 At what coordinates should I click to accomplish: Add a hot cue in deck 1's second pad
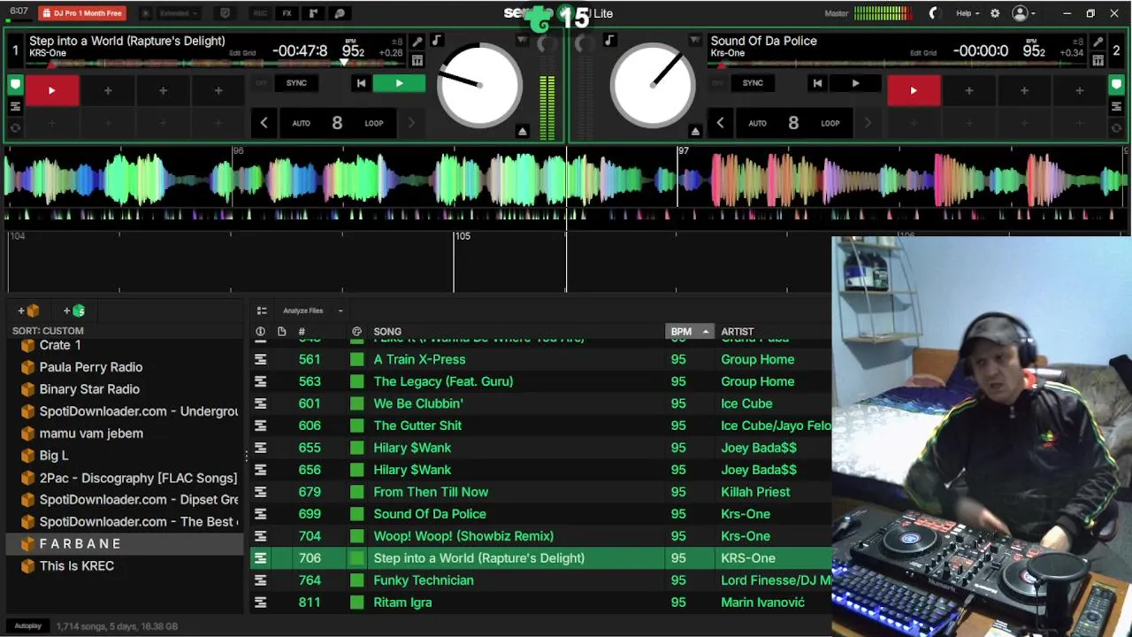pos(108,90)
